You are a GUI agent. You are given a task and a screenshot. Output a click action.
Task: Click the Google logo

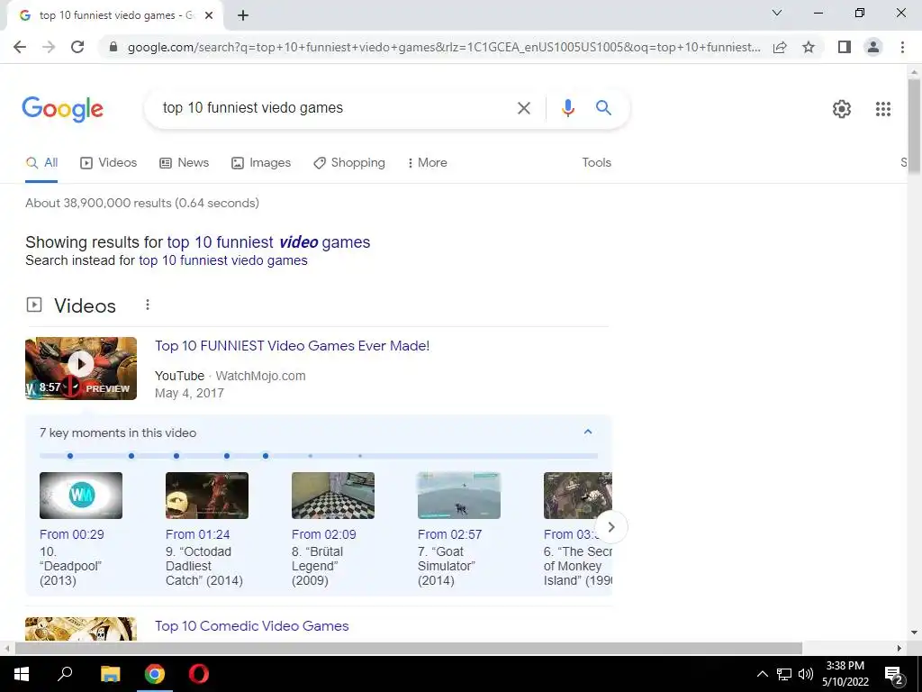62,109
